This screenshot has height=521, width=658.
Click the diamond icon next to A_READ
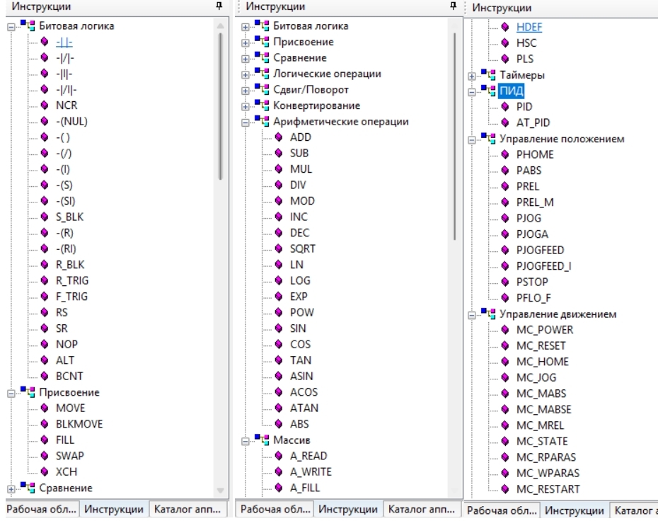coord(279,456)
